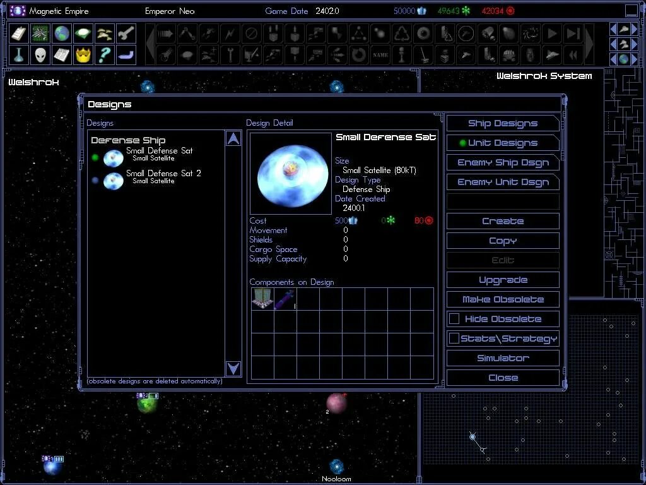Switch to Enemy Ship Dsgn tab

pyautogui.click(x=503, y=162)
